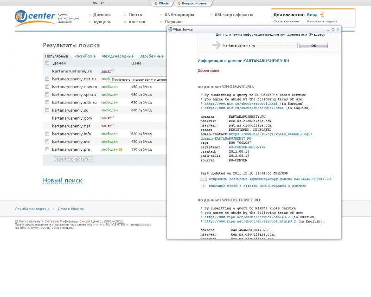This screenshot has height=297, width=371.
Task: Click the question mark icon for WHOIS fields
Action: pyautogui.click(x=204, y=186)
